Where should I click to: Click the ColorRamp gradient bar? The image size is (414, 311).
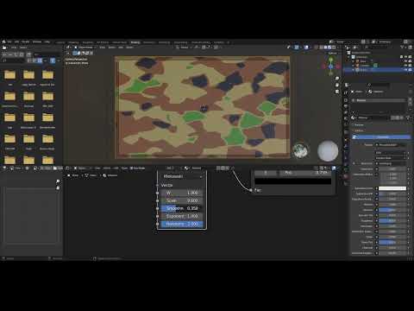[x=293, y=181]
